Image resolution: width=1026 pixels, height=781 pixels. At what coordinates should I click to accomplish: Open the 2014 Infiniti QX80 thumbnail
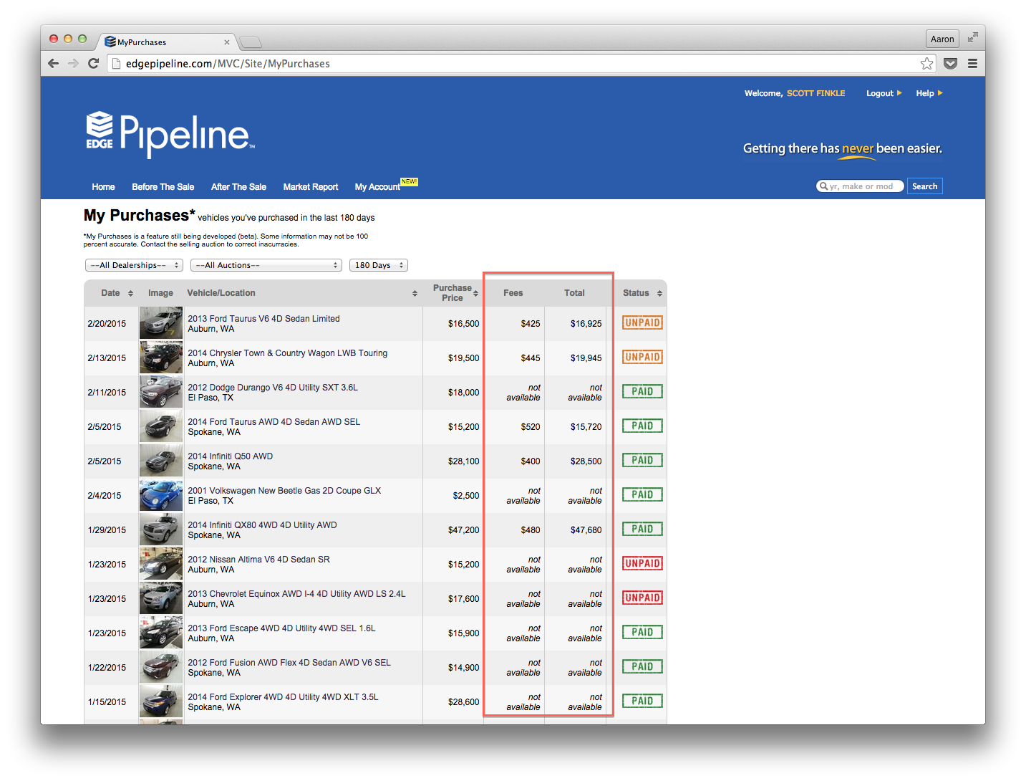tap(161, 530)
